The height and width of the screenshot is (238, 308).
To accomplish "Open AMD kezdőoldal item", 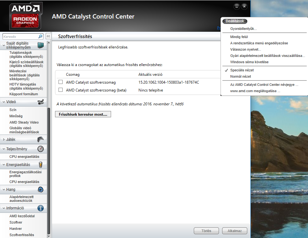I will tap(22, 216).
